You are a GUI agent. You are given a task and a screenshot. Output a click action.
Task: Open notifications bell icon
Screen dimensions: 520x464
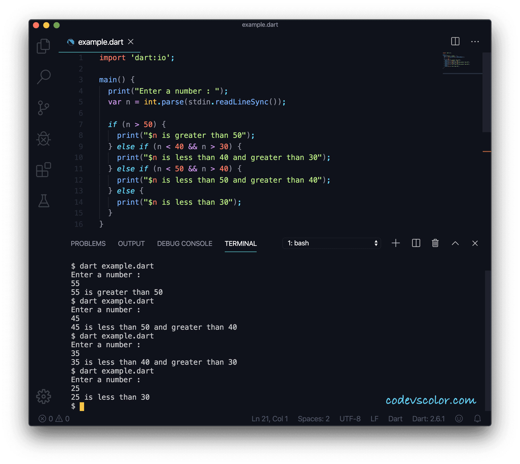(477, 419)
